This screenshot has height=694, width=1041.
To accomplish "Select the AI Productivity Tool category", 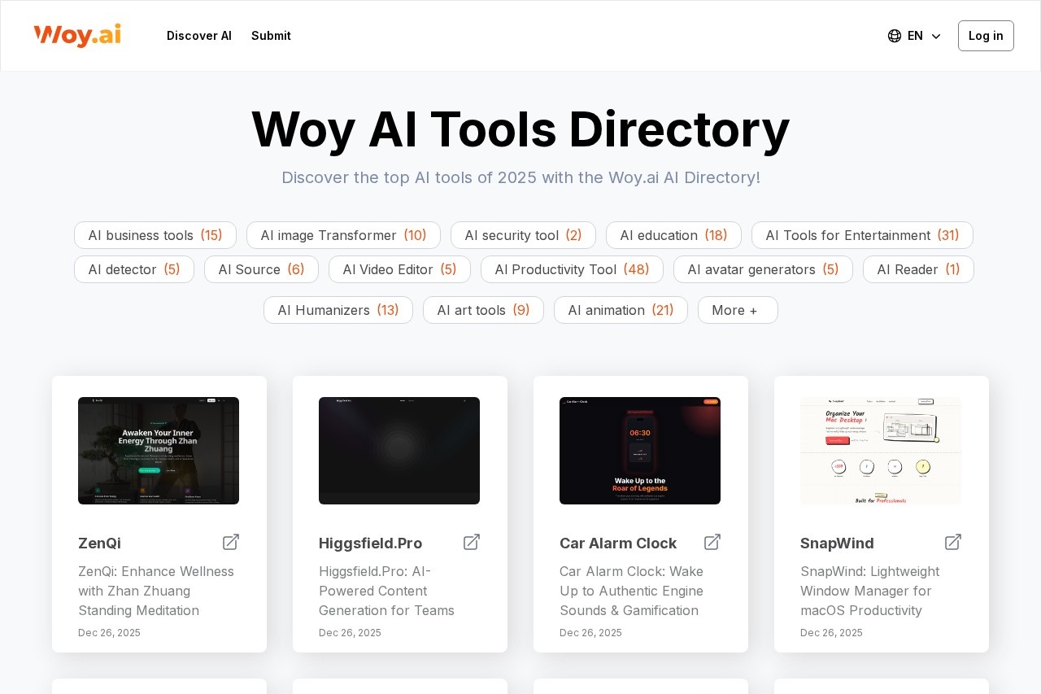I will [x=572, y=269].
